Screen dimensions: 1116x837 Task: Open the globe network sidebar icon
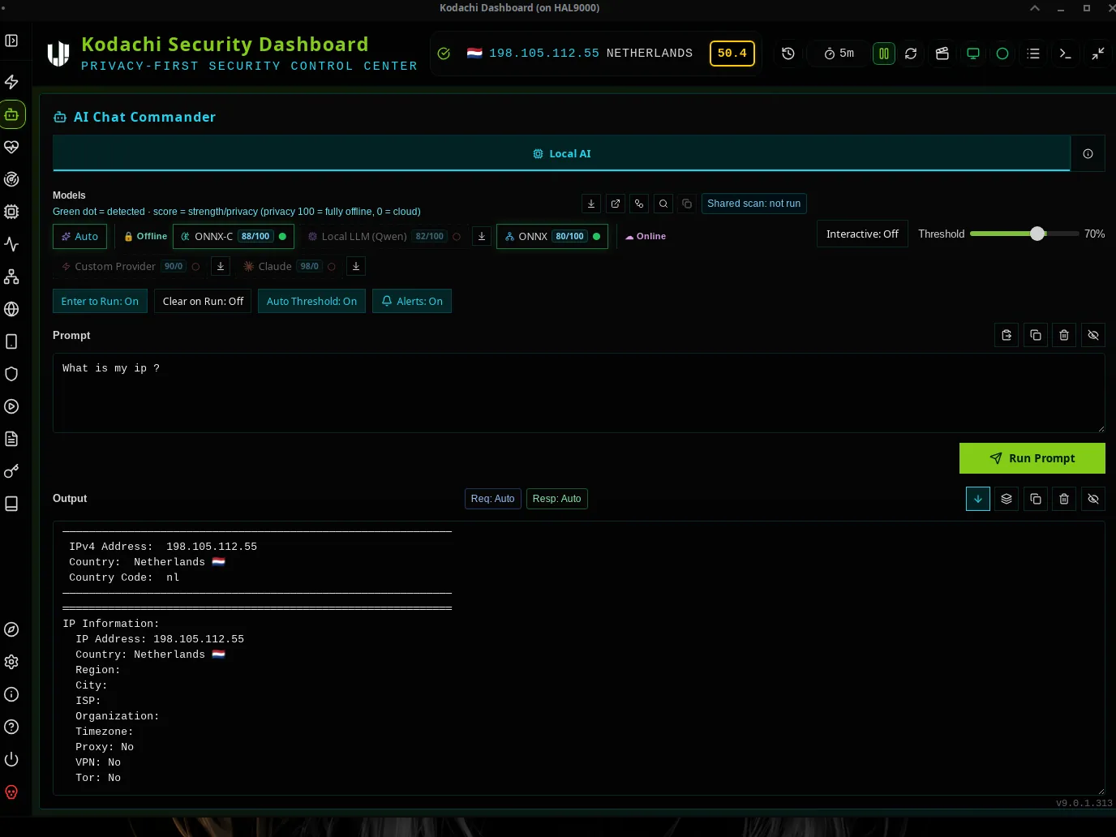point(11,309)
